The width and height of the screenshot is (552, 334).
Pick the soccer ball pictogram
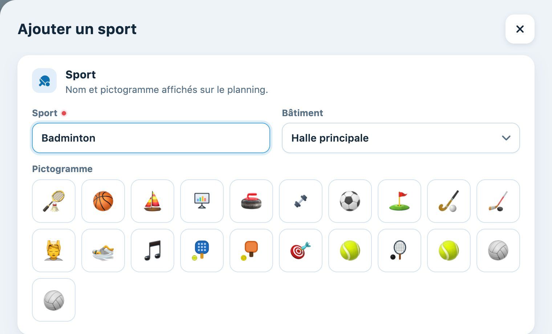(350, 201)
